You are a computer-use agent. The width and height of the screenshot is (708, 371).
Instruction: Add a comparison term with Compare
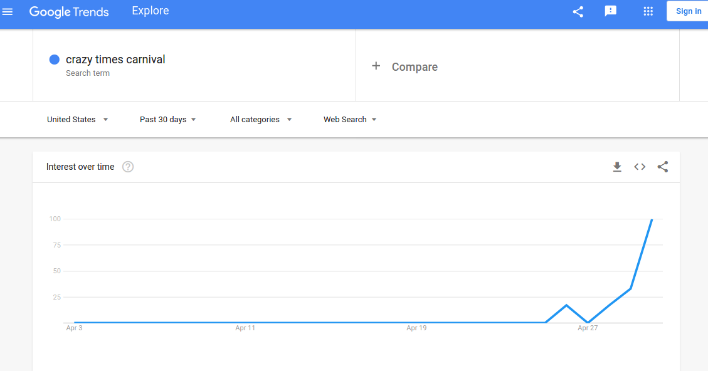point(415,67)
